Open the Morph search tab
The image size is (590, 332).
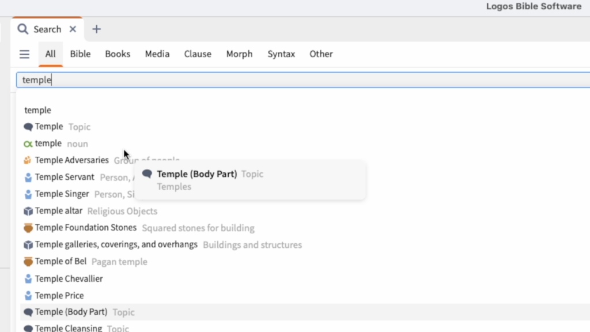239,54
